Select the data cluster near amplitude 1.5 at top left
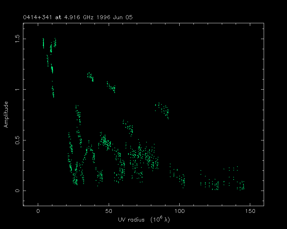This screenshot has width=287, height=229. click(x=43, y=43)
